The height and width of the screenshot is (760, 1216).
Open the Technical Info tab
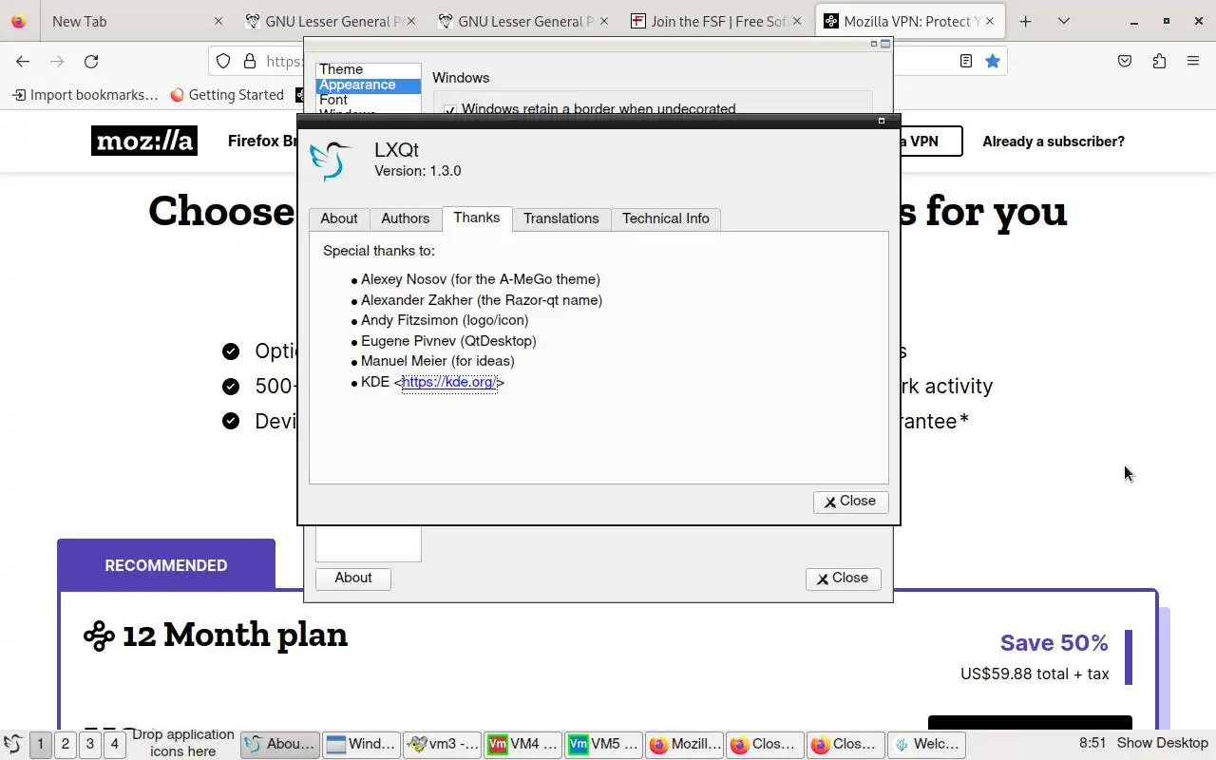tap(666, 218)
